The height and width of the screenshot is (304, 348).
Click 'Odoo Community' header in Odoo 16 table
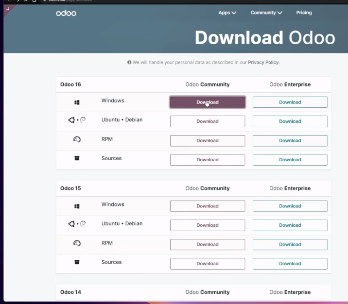pyautogui.click(x=208, y=84)
